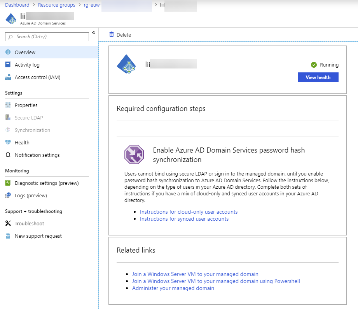Select Secure LDAP in Settings
The height and width of the screenshot is (309, 358).
click(x=49, y=118)
